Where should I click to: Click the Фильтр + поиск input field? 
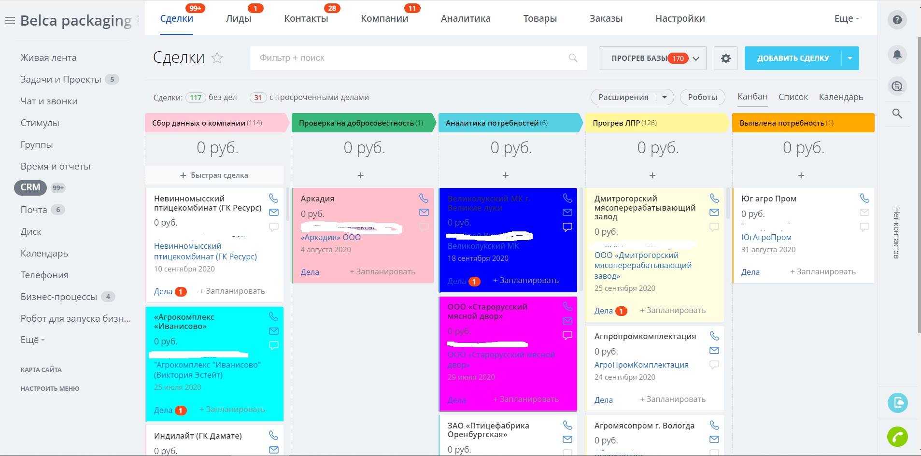click(x=411, y=58)
